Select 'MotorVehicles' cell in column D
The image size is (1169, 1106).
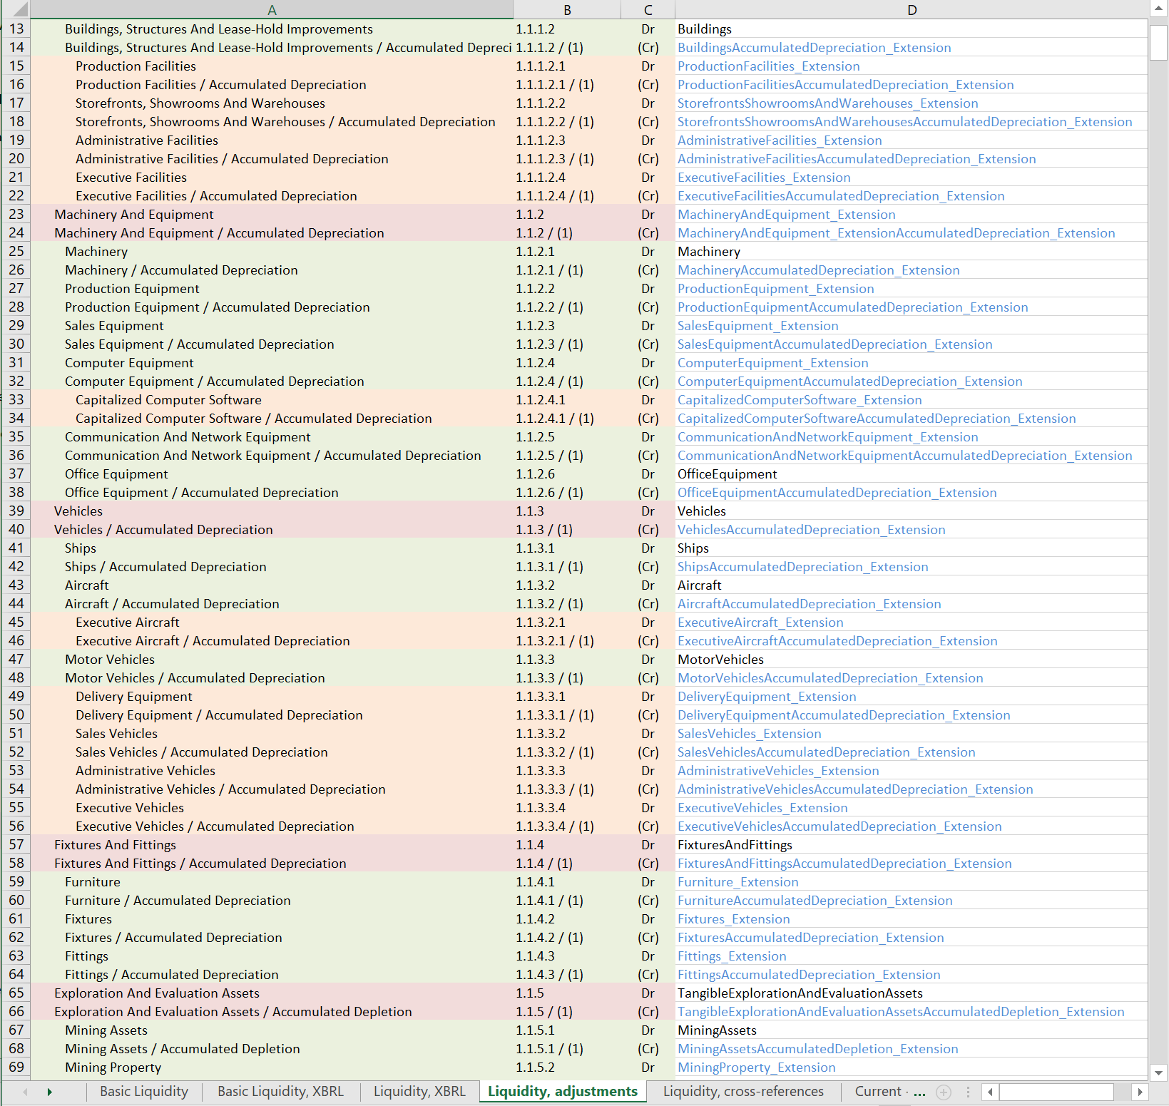pyautogui.click(x=912, y=659)
